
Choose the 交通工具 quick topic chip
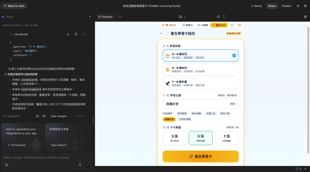pyautogui.click(x=211, y=113)
